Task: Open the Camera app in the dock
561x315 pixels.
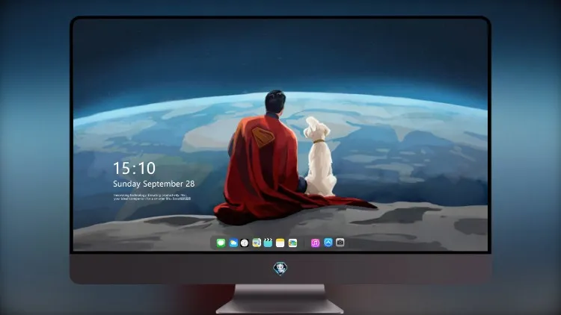Action: click(340, 243)
